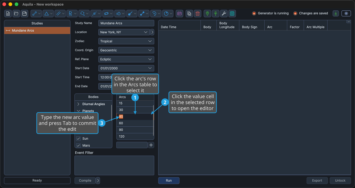Open settings with the wrench icon
This screenshot has height=188, width=355.
224,14
